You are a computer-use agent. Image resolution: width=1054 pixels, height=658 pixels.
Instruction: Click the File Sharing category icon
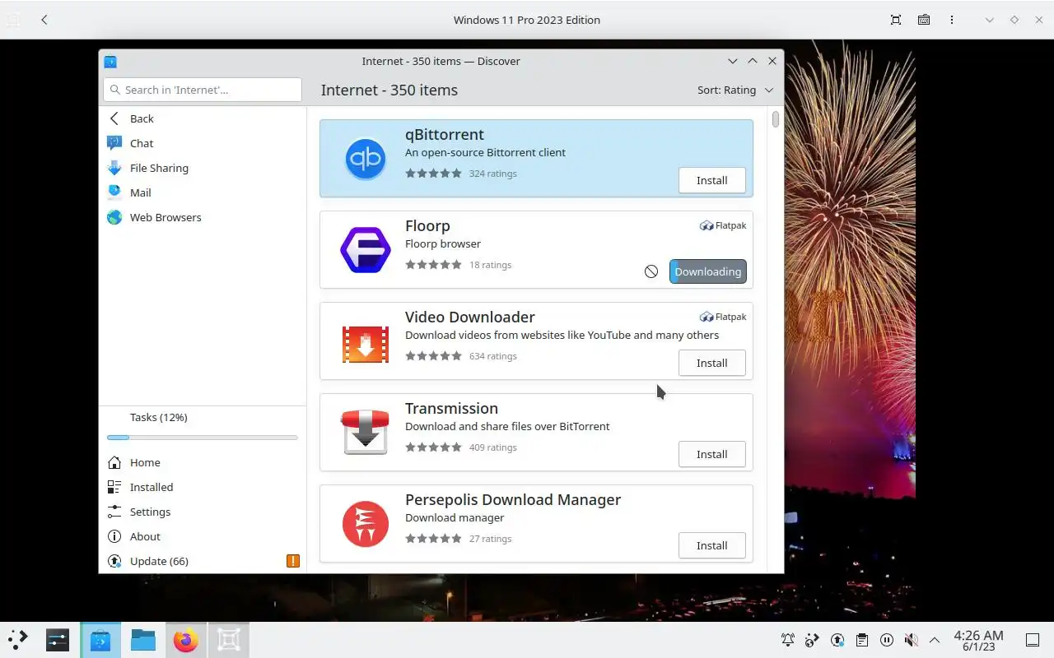[x=114, y=168]
